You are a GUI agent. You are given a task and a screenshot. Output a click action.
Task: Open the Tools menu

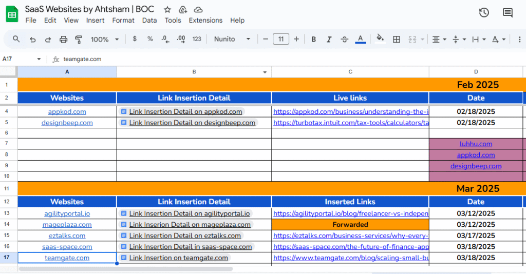click(173, 21)
